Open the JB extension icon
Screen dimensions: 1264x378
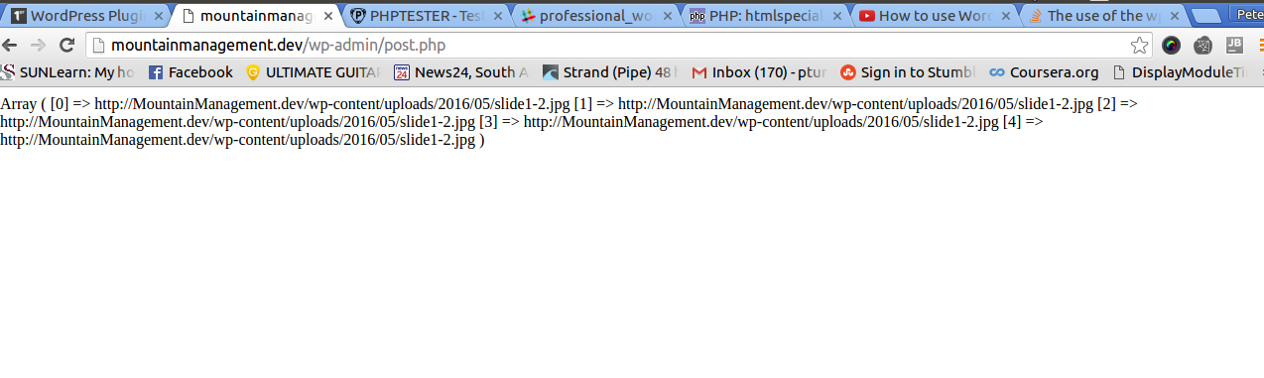click(x=1234, y=46)
